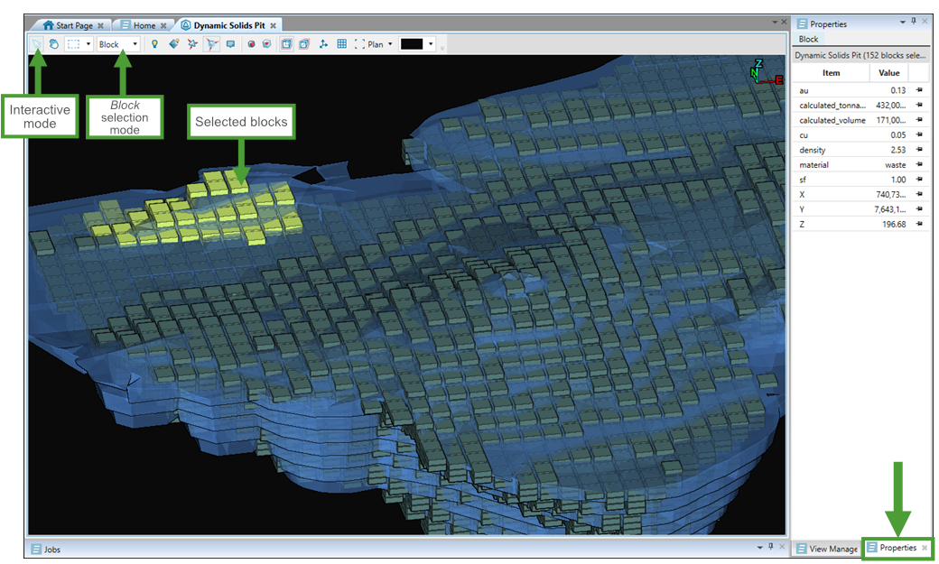Image resolution: width=939 pixels, height=564 pixels.
Task: Expand the Plan view dropdown
Action: pyautogui.click(x=390, y=44)
